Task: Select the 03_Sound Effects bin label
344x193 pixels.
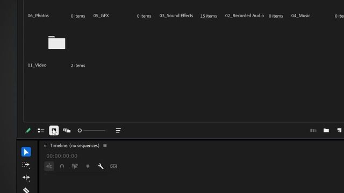Action: click(x=176, y=16)
